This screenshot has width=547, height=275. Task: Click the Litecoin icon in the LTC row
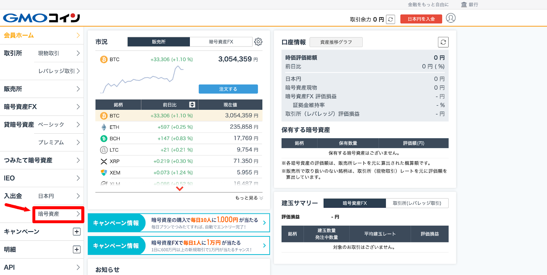point(104,150)
